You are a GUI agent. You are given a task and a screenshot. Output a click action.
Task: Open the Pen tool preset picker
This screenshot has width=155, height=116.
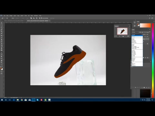[3, 18]
